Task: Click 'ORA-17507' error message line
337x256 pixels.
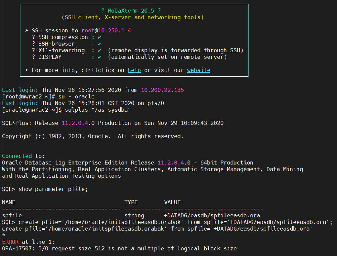Action: click(x=119, y=248)
